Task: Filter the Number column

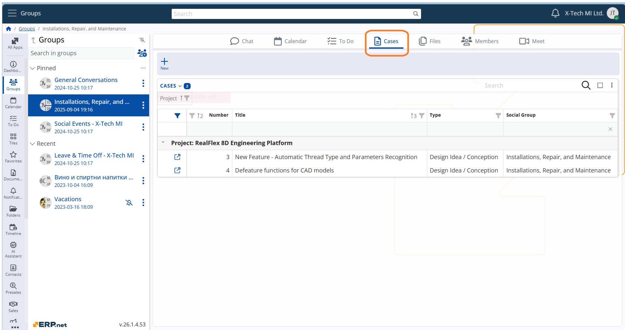Action: [x=192, y=116]
